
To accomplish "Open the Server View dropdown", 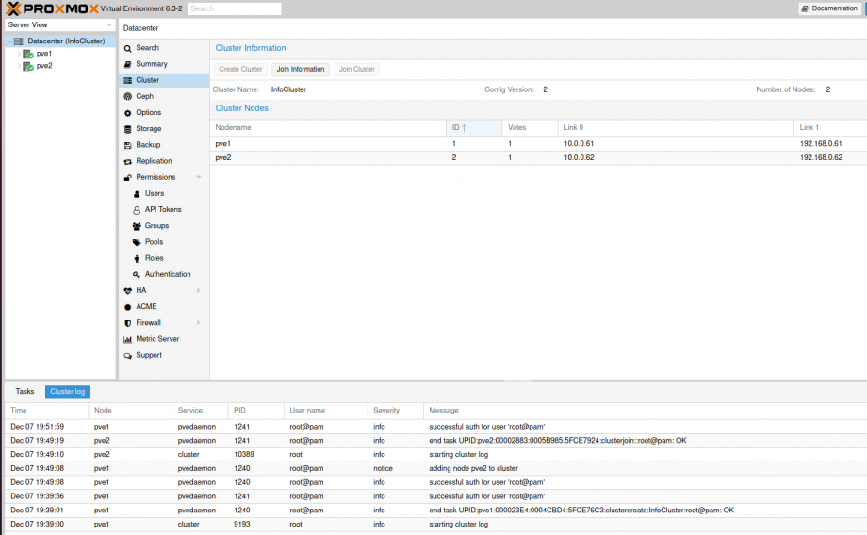I will tap(109, 24).
